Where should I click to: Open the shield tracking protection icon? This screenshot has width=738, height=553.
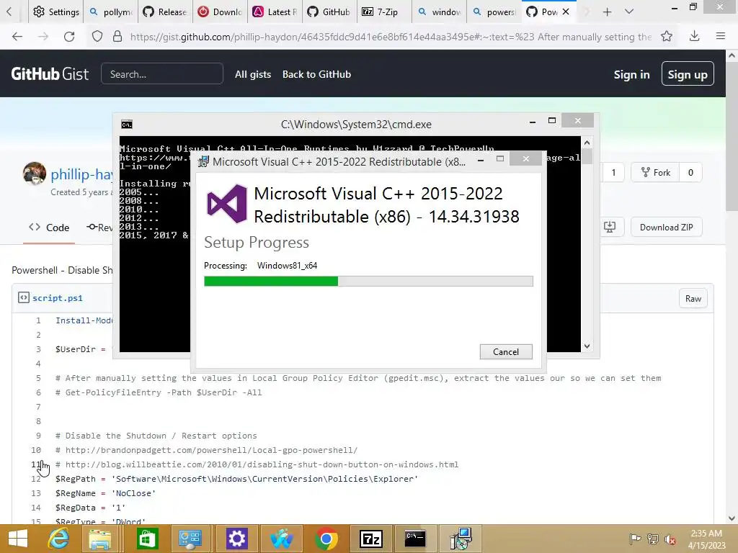pyautogui.click(x=97, y=36)
